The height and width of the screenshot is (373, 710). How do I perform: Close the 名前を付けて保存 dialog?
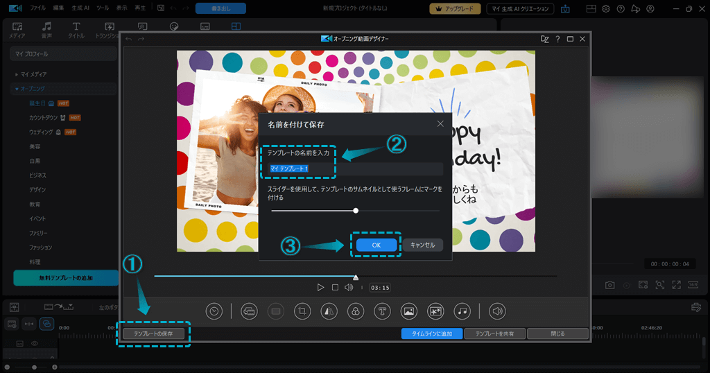440,123
